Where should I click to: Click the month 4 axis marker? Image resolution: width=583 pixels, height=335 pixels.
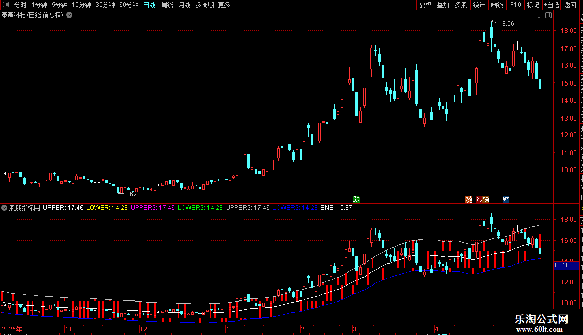click(437, 329)
